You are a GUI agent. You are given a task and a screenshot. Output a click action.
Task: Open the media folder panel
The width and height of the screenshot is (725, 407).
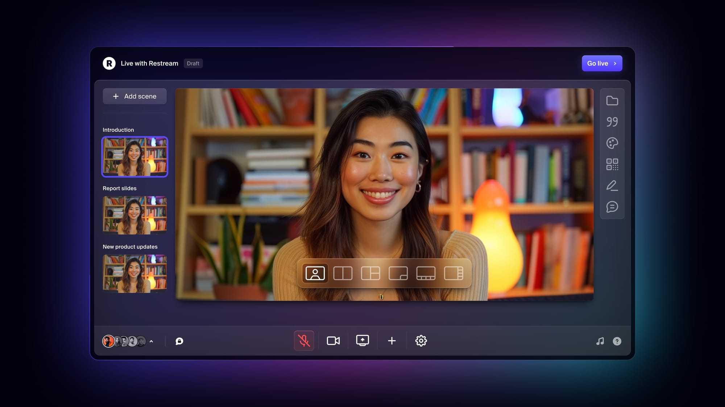tap(612, 101)
